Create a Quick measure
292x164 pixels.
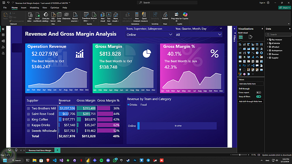click(144, 17)
